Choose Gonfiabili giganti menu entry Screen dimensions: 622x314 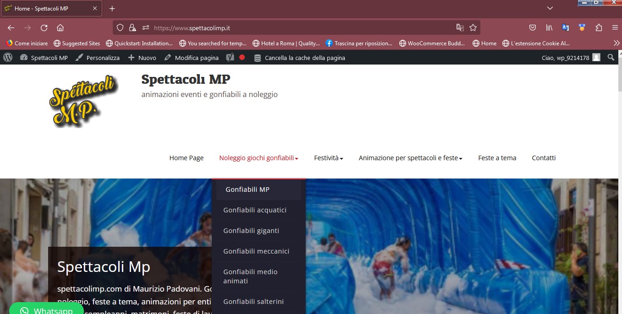tap(251, 231)
